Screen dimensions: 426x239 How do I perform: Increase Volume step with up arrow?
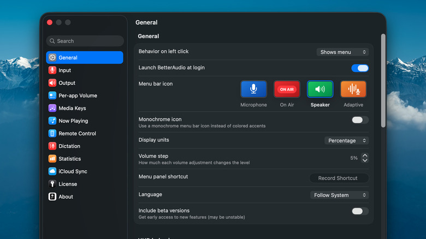tap(365, 156)
